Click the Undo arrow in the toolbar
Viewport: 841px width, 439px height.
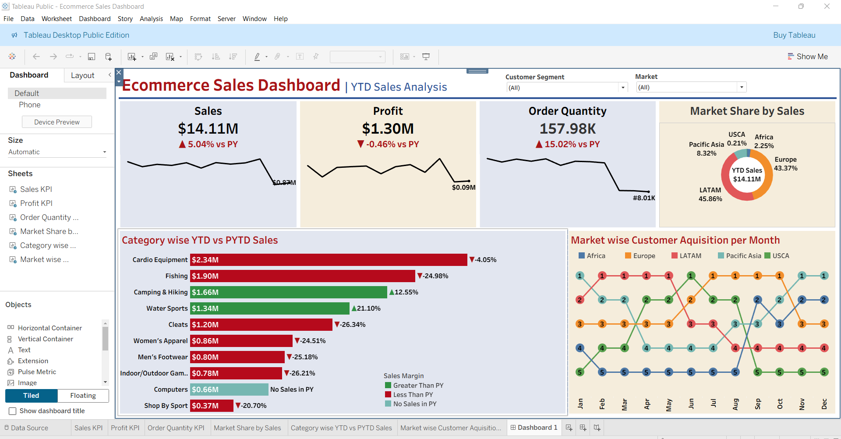pos(36,57)
